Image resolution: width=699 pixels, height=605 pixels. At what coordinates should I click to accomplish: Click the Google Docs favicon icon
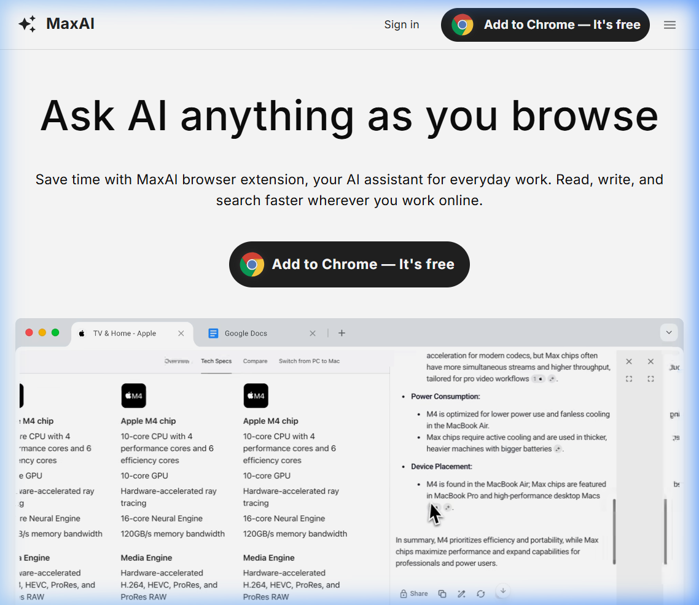[x=214, y=334]
